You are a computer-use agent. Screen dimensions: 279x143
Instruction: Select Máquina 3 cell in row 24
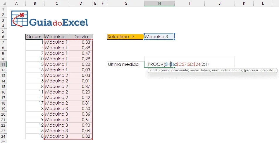click(57, 136)
